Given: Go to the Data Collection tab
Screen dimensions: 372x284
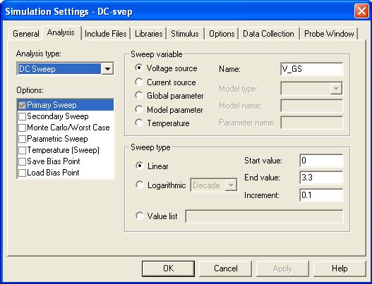Looking at the screenshot, I should tap(268, 34).
